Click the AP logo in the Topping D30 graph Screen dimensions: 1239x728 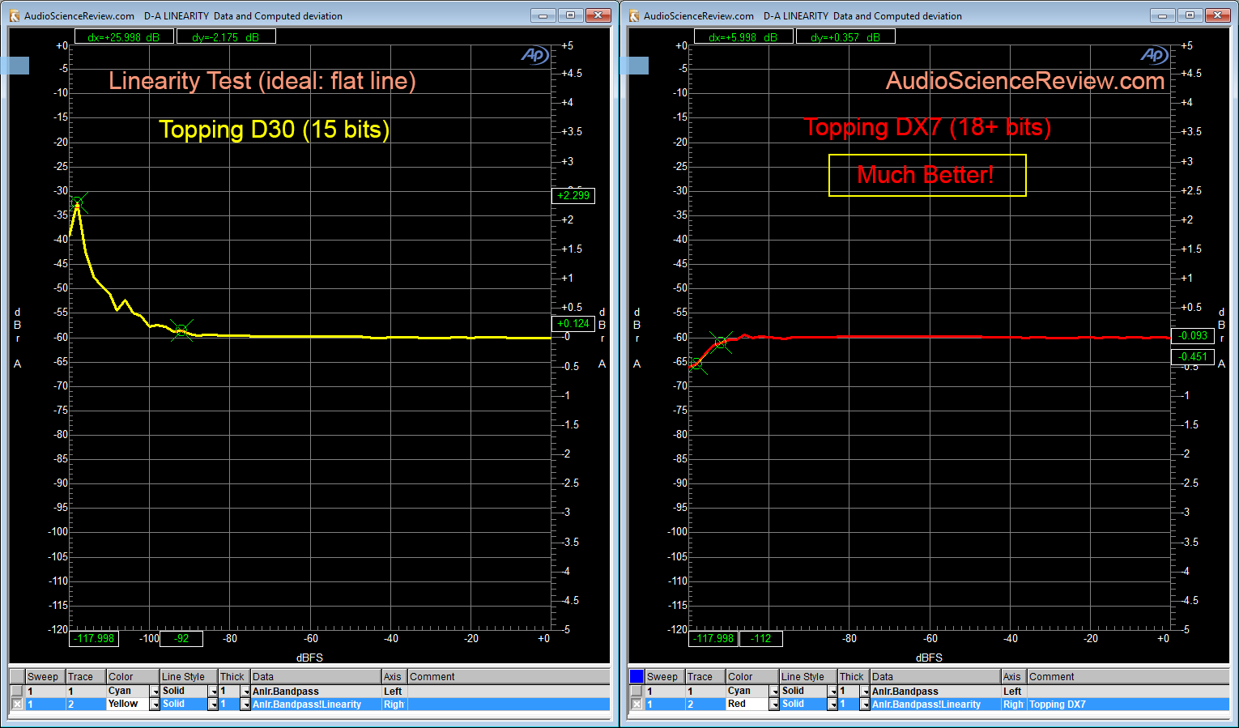coord(534,55)
